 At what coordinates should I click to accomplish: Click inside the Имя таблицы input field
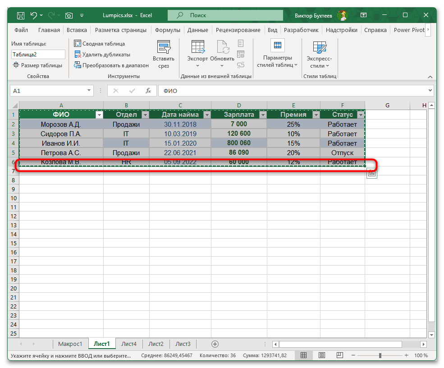point(38,54)
